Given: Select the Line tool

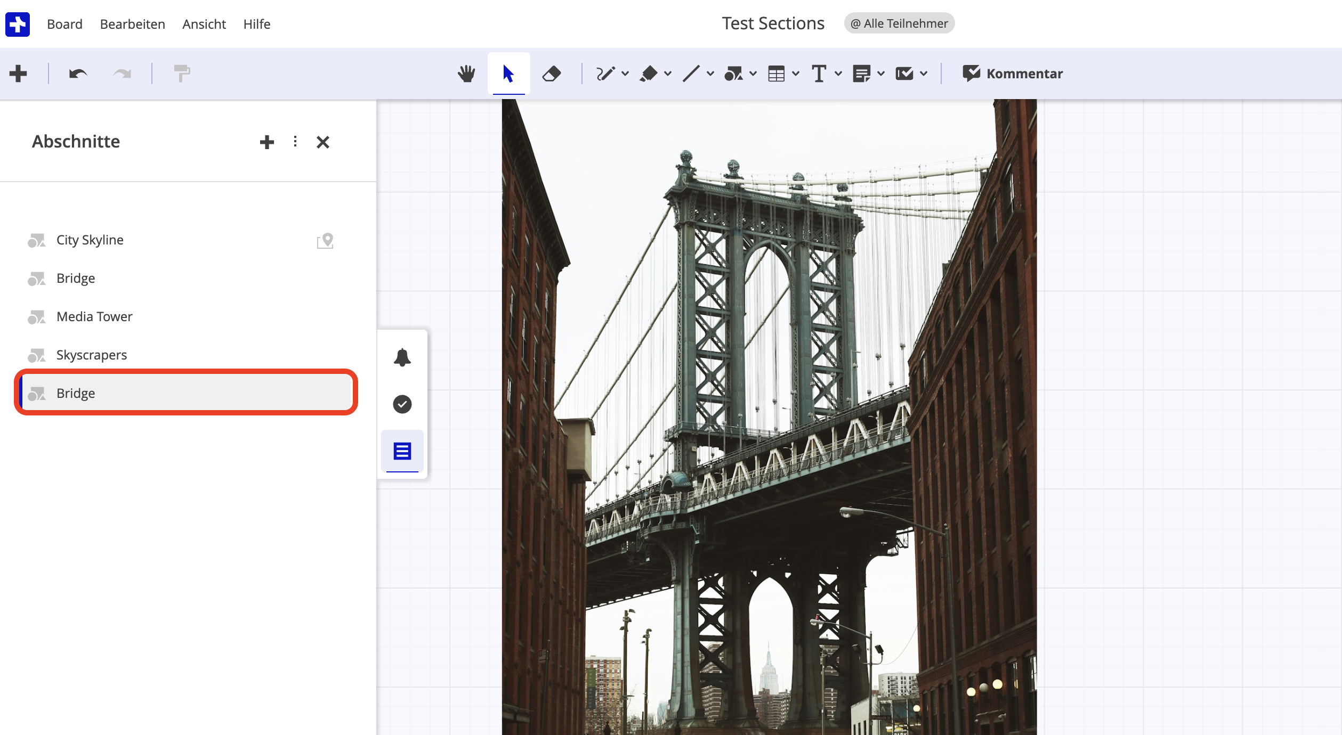Looking at the screenshot, I should 692,73.
